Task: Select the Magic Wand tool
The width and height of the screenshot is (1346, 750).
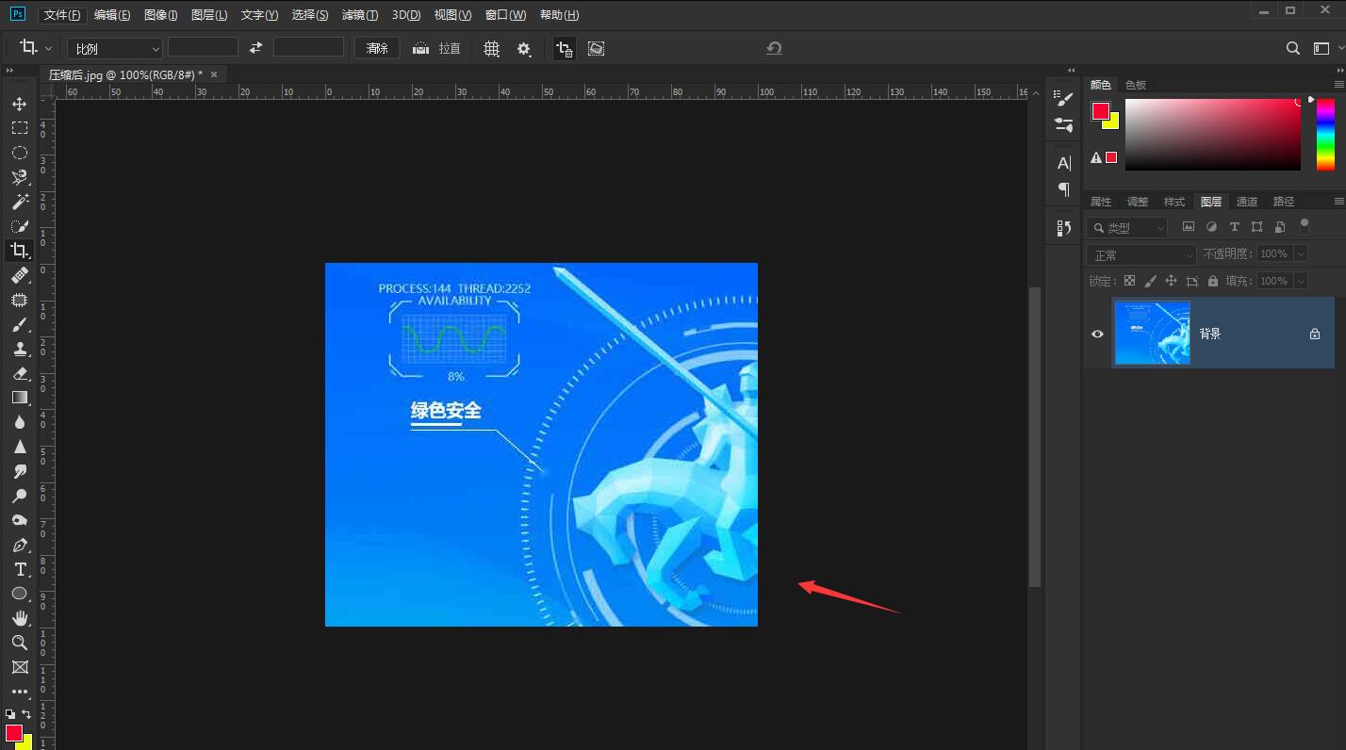Action: [x=20, y=202]
